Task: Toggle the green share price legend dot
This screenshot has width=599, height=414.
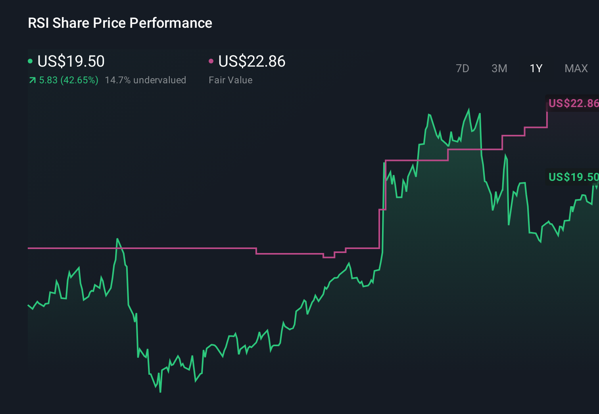Action: [30, 61]
